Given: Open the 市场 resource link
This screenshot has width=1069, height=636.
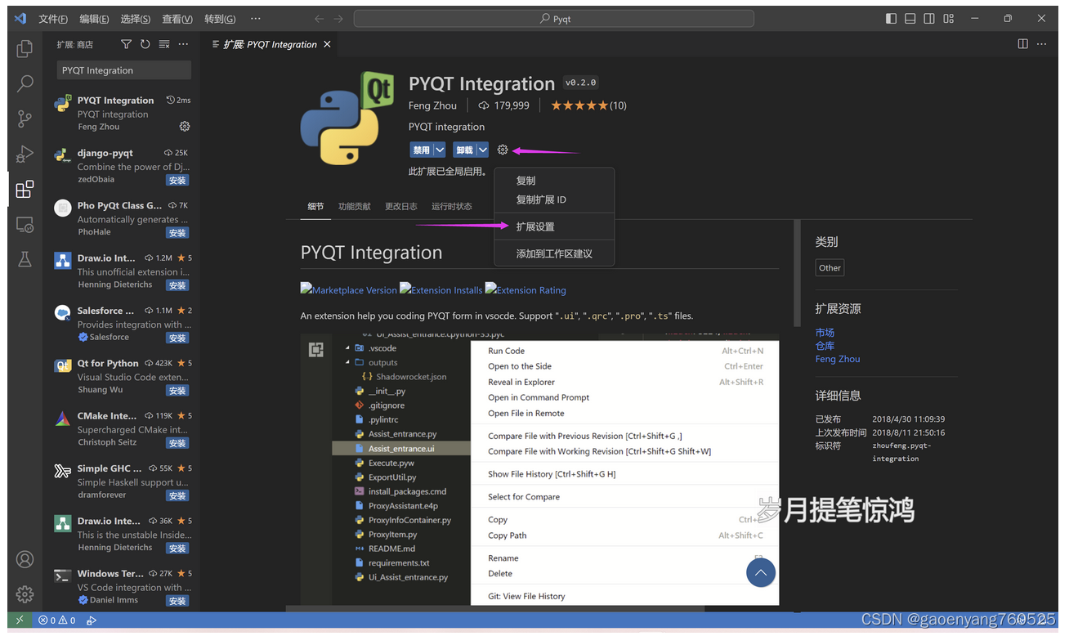Looking at the screenshot, I should (x=825, y=333).
